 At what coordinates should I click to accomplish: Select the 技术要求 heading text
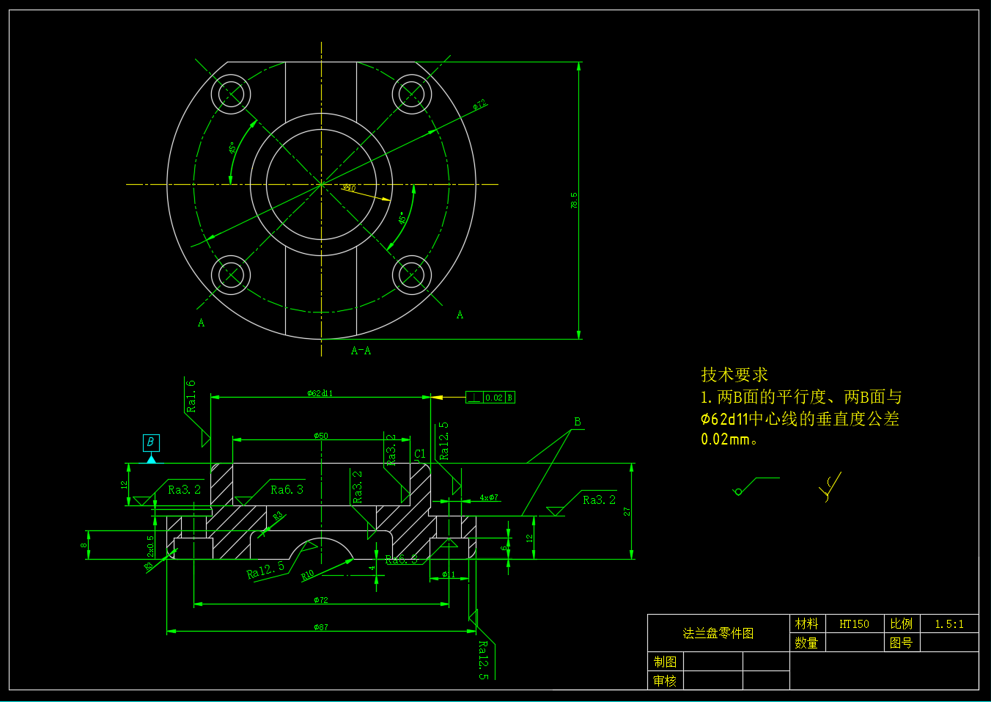tap(734, 375)
